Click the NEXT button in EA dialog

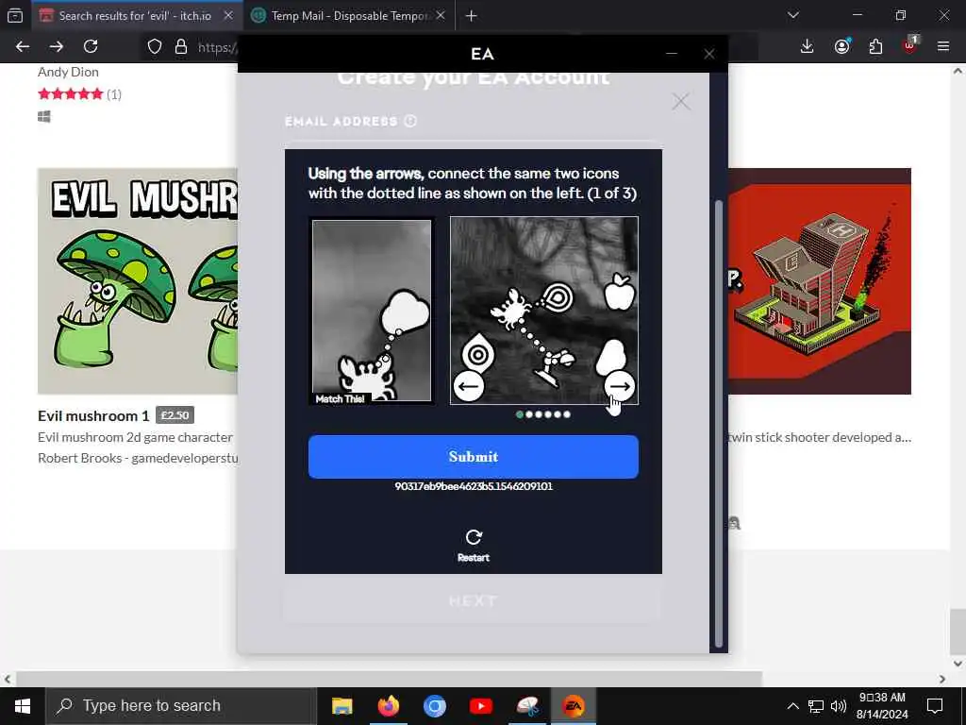472,601
